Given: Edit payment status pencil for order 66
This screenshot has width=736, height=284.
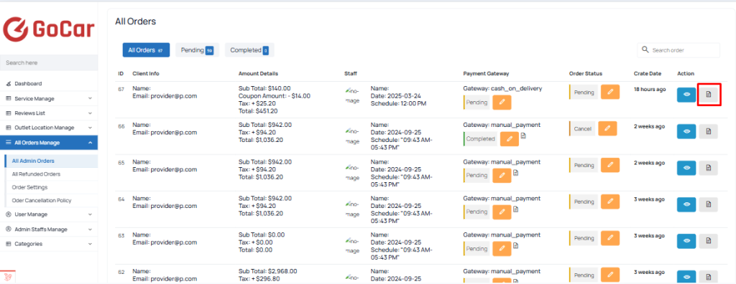Looking at the screenshot, I should (510, 138).
